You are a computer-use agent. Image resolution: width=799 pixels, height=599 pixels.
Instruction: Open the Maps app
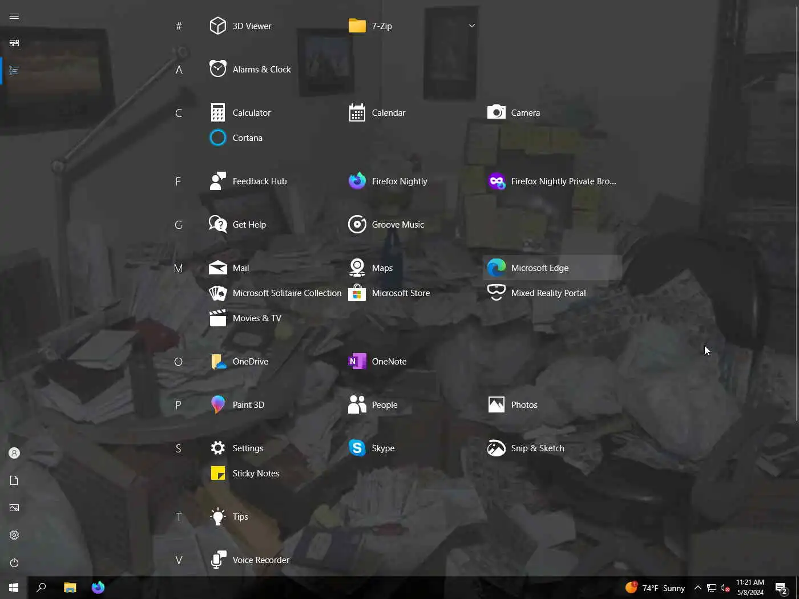pyautogui.click(x=413, y=268)
